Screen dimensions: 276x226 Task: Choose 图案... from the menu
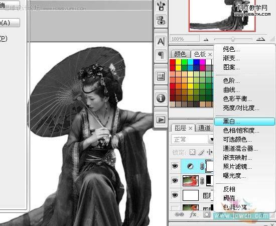(231, 67)
